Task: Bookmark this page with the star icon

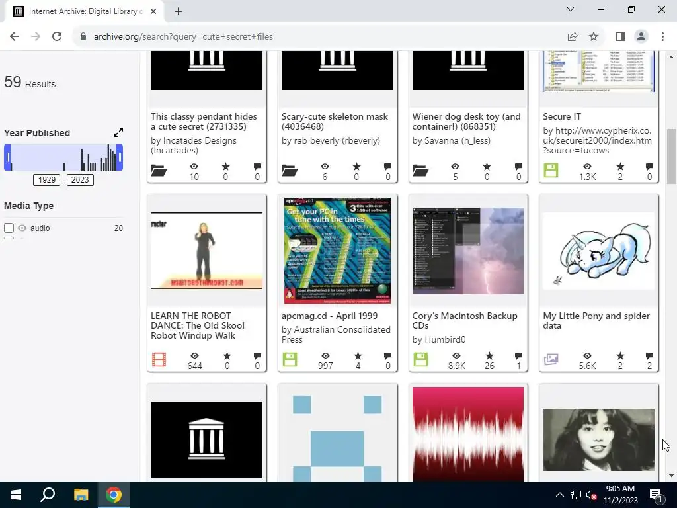Action: [x=594, y=37]
